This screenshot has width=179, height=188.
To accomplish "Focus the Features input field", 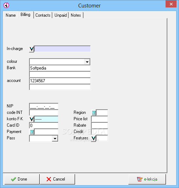I will pyautogui.click(x=102, y=138).
